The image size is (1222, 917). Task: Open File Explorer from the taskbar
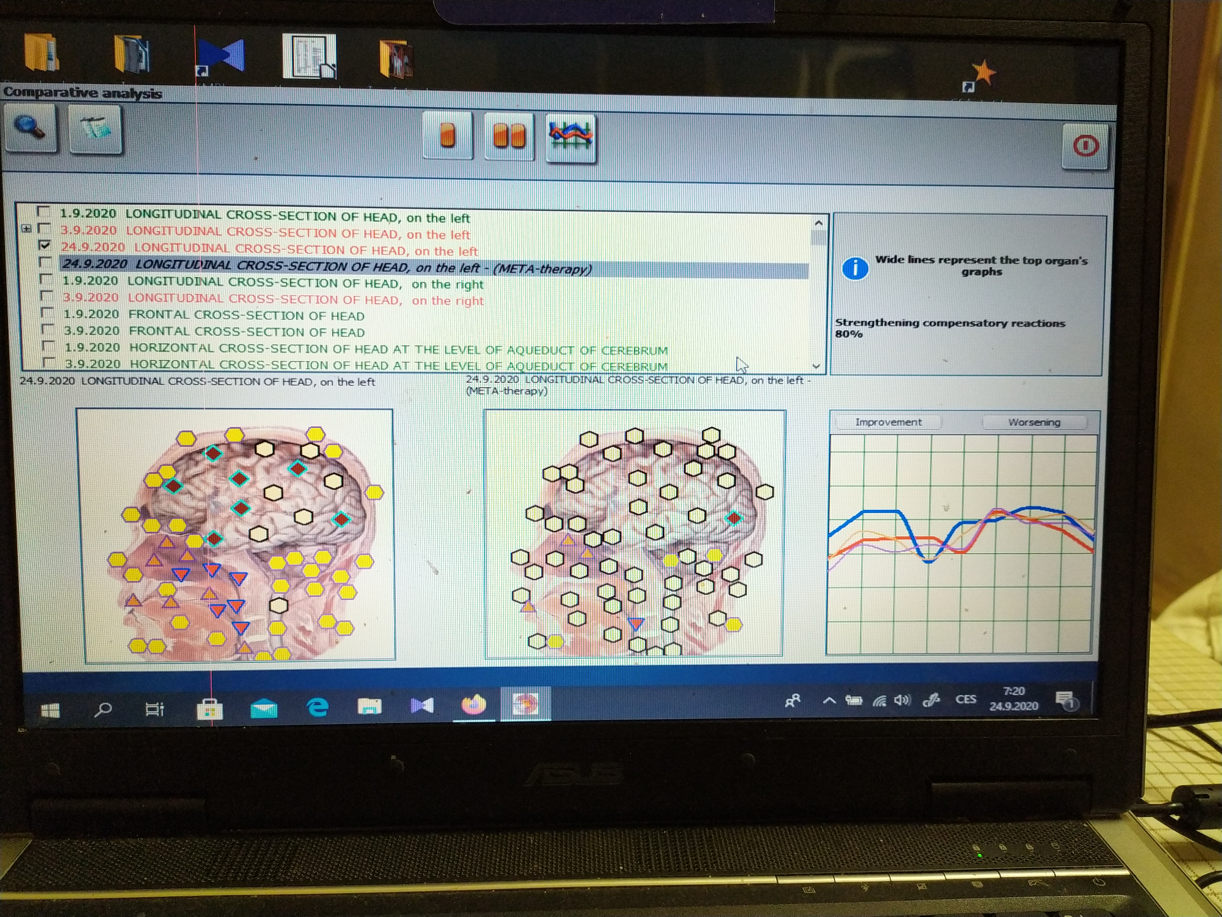point(369,706)
